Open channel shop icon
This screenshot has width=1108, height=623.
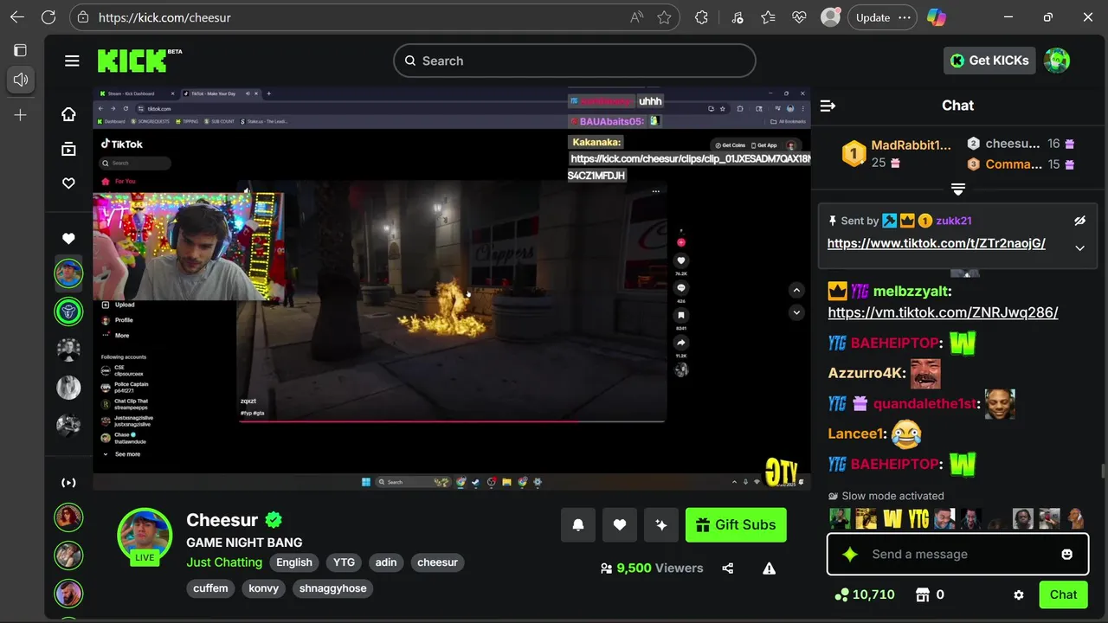coord(923,594)
